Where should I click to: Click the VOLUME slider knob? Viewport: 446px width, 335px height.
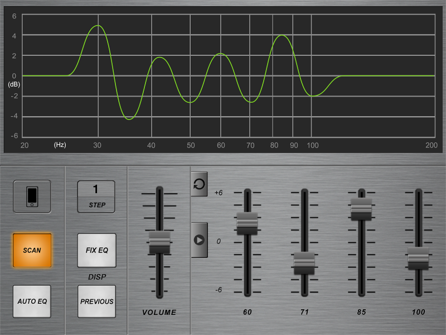[159, 242]
